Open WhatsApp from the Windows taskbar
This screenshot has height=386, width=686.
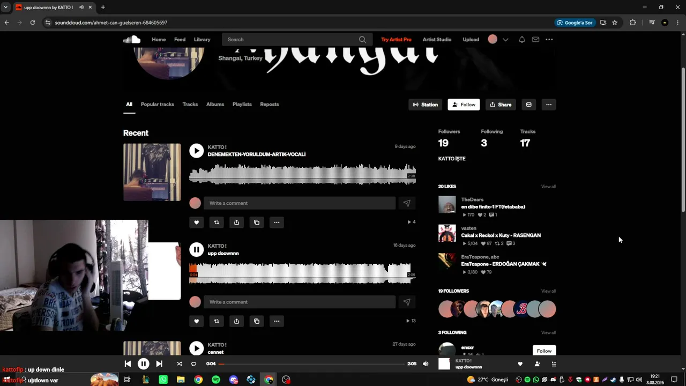(x=163, y=380)
